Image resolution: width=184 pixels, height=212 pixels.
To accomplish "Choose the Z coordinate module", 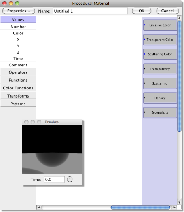I will pos(18,52).
